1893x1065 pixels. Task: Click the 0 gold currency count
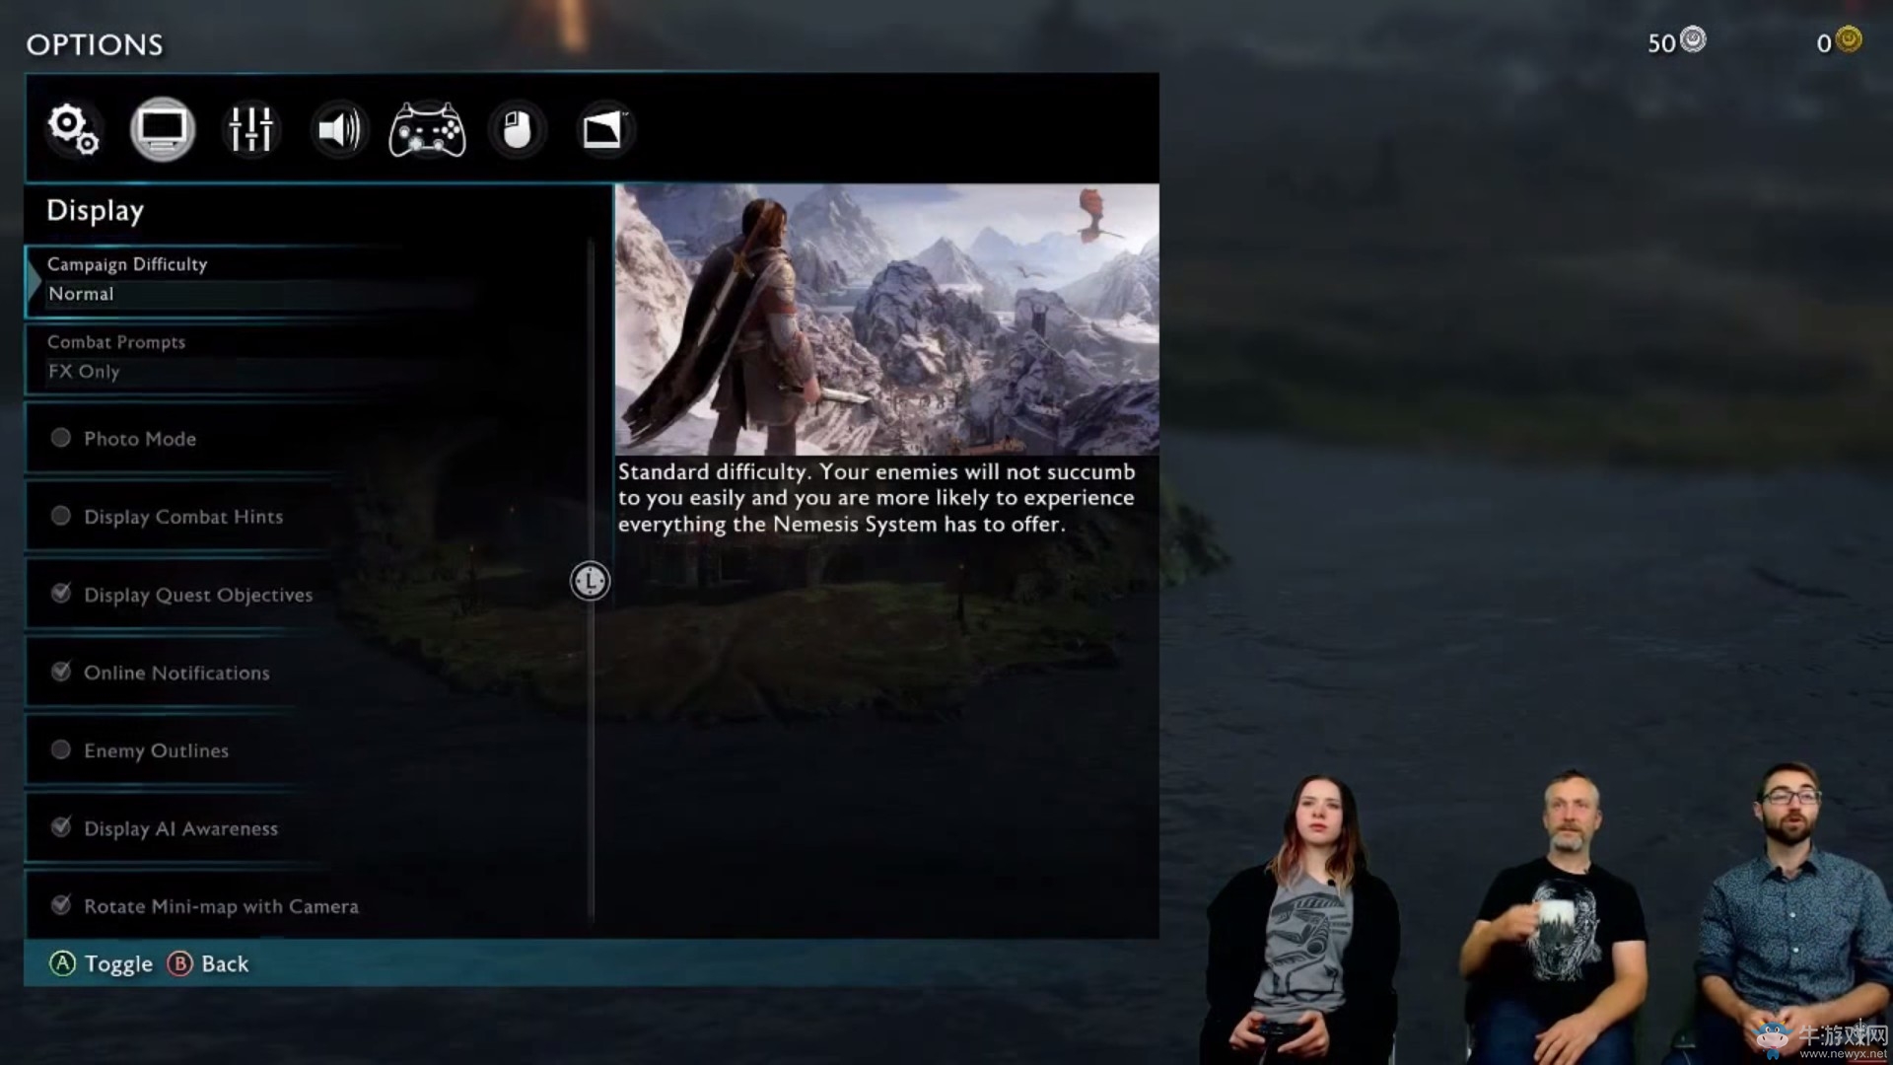click(x=1824, y=43)
